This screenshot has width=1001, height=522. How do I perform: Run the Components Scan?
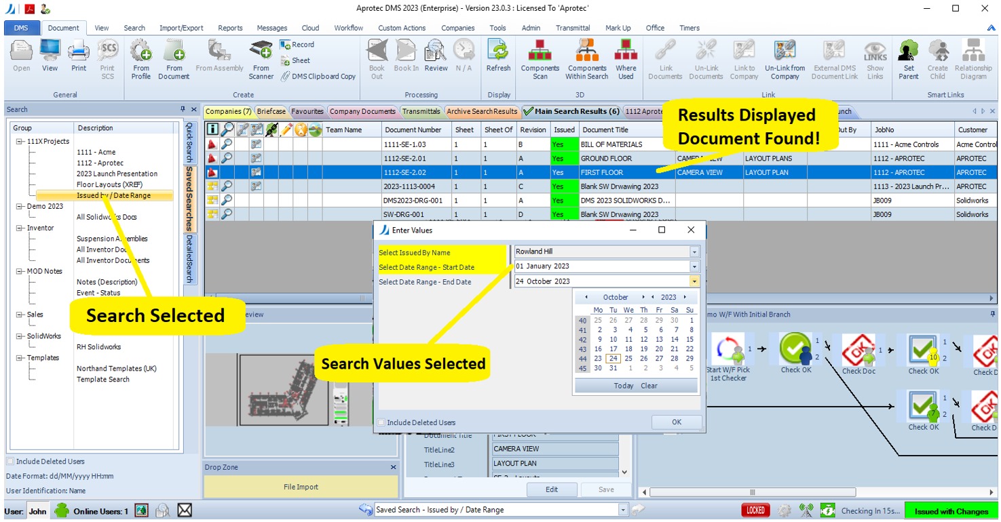click(x=540, y=60)
